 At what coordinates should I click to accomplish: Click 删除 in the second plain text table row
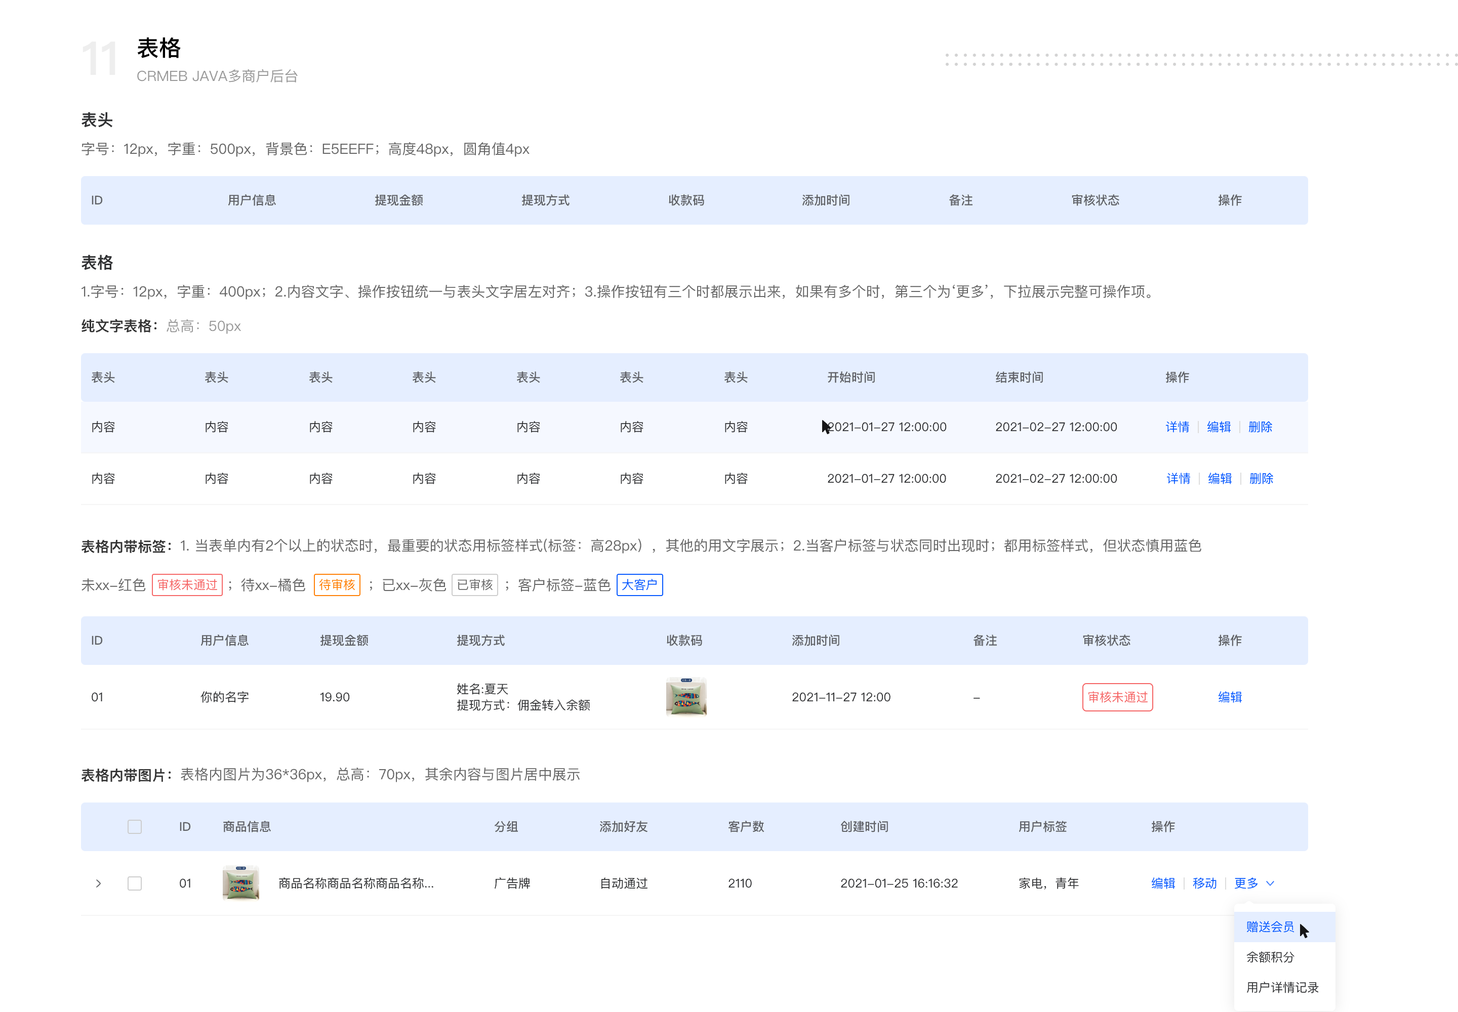pos(1261,479)
